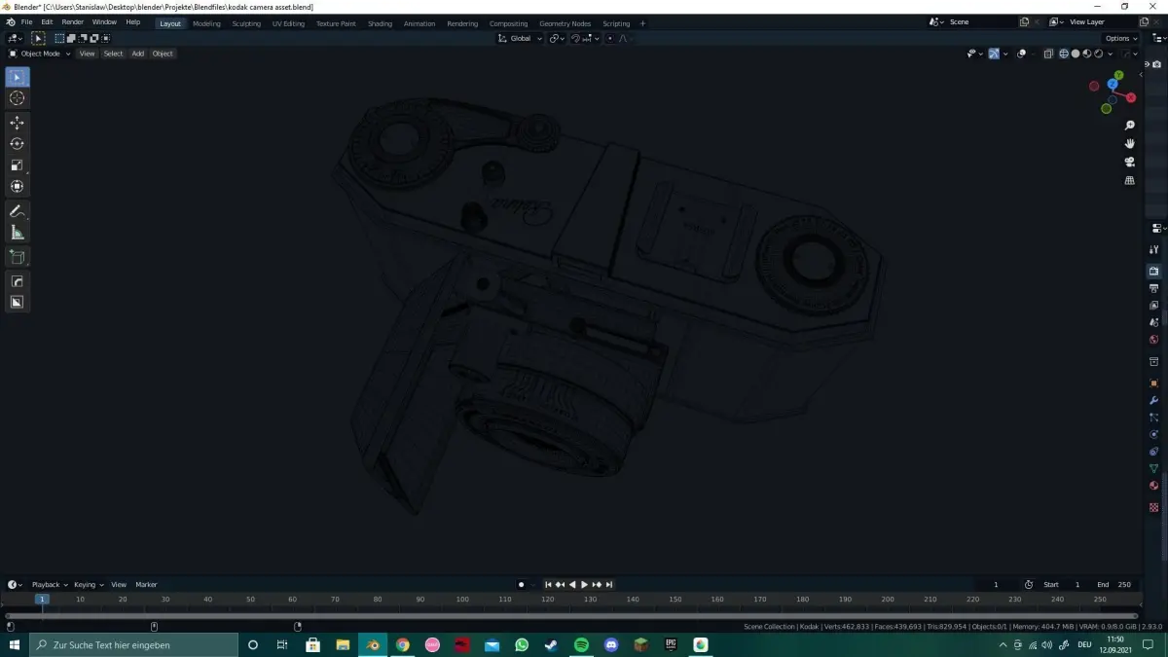Viewport: 1168px width, 657px height.
Task: Switch to Shading workspace tab
Action: point(380,23)
